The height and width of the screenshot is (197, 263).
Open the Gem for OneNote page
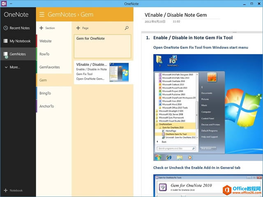pyautogui.click(x=102, y=46)
